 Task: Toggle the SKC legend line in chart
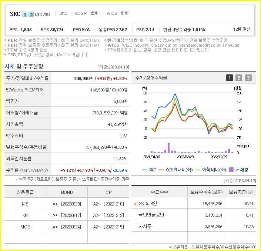coord(149,170)
